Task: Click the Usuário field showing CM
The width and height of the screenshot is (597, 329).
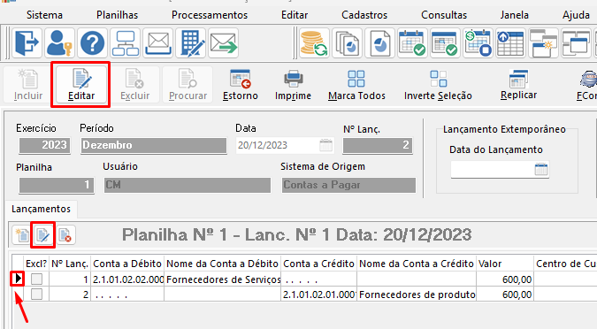Action: [x=188, y=185]
